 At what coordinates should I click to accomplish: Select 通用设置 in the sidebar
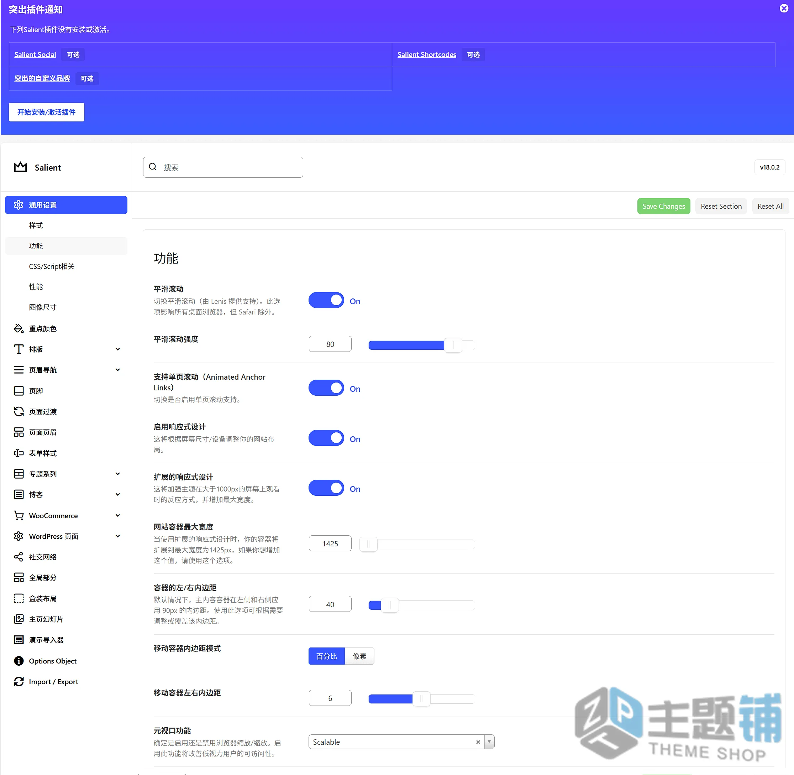(x=66, y=205)
